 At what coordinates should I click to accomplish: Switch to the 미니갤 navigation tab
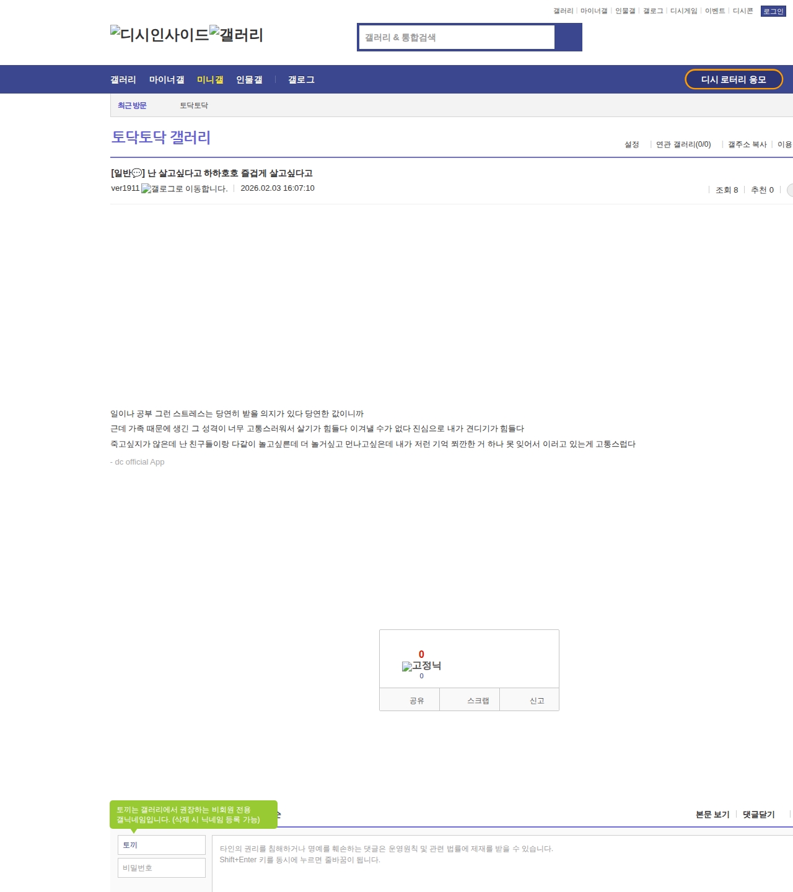point(210,80)
